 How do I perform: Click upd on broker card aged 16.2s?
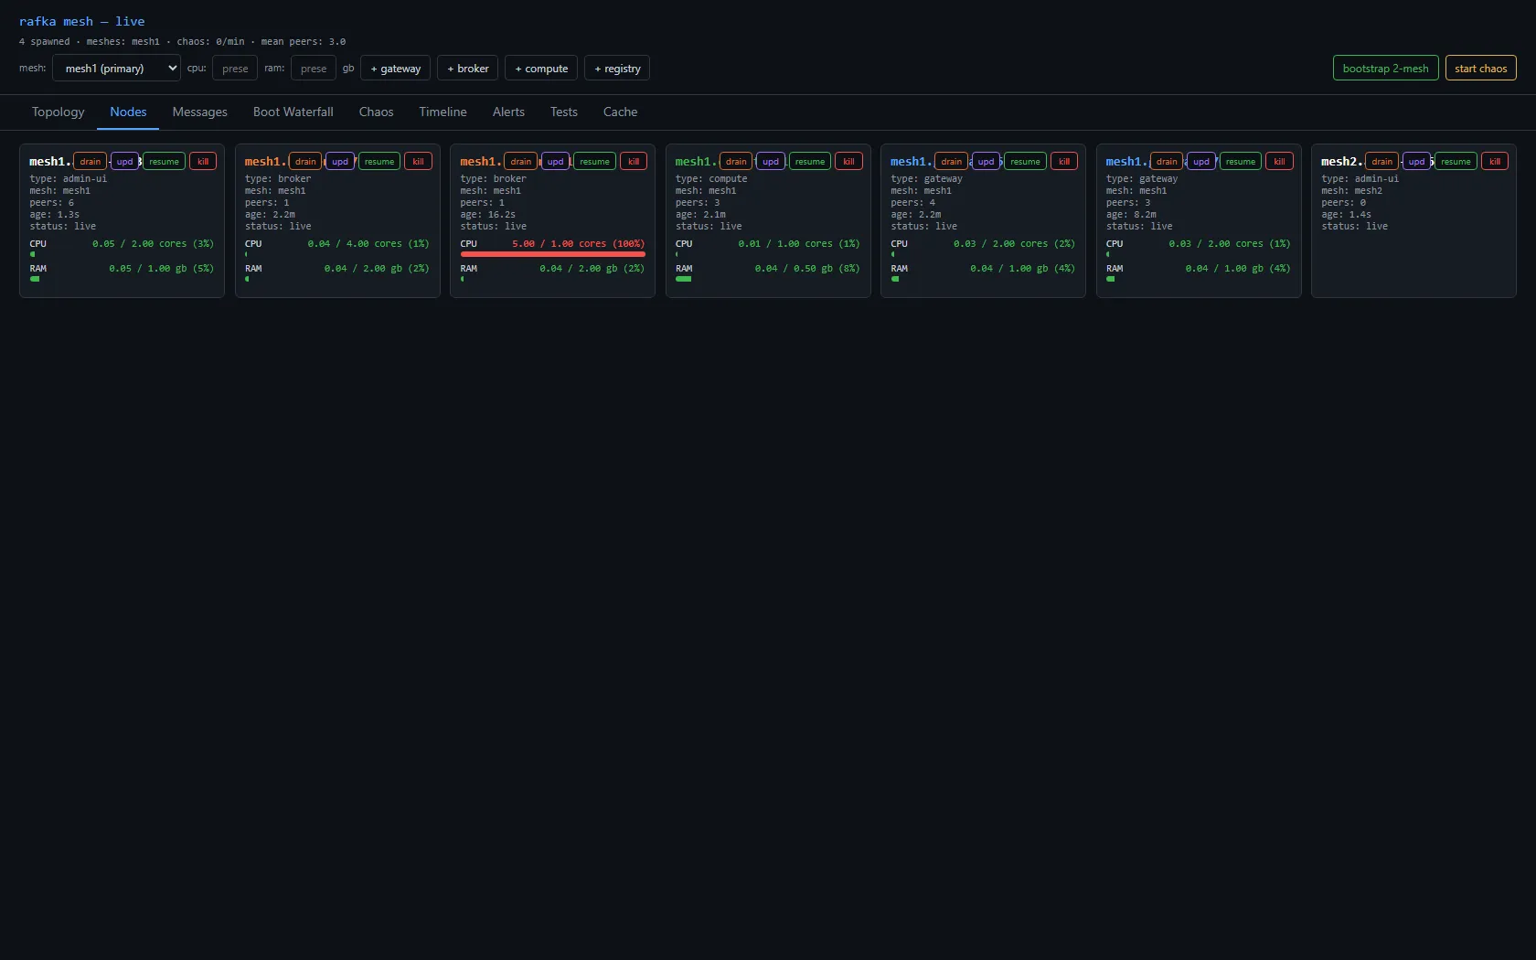coord(555,161)
